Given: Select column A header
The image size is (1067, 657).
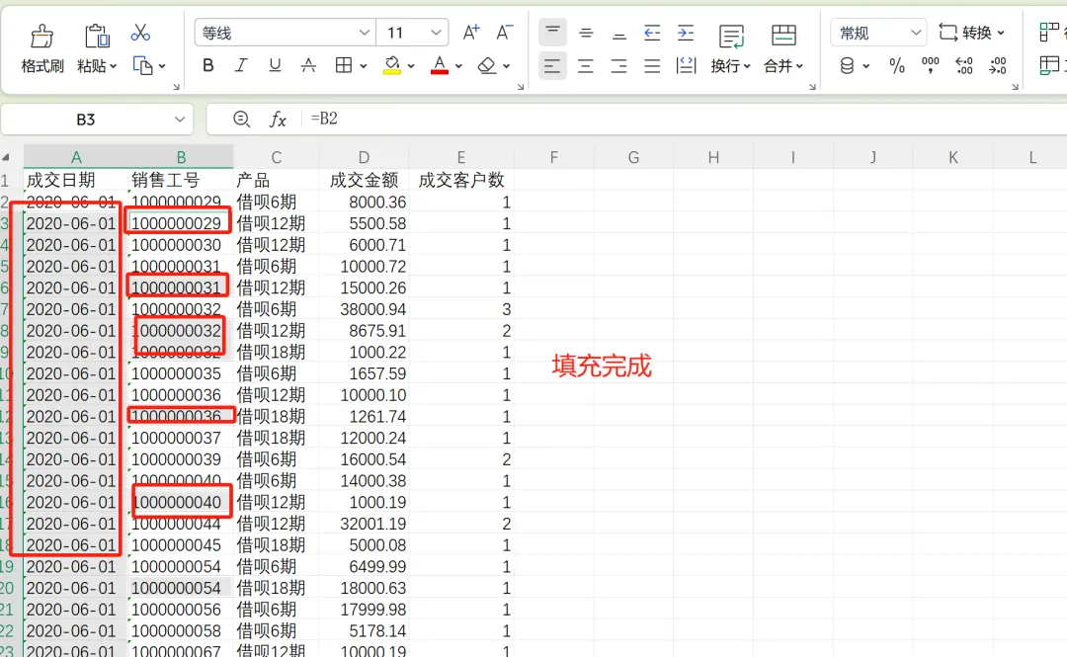Looking at the screenshot, I should tap(76, 157).
